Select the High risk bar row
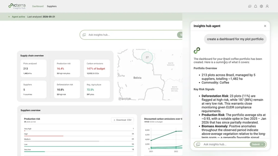Viewport: 278px width, 156px height. pos(79,134)
